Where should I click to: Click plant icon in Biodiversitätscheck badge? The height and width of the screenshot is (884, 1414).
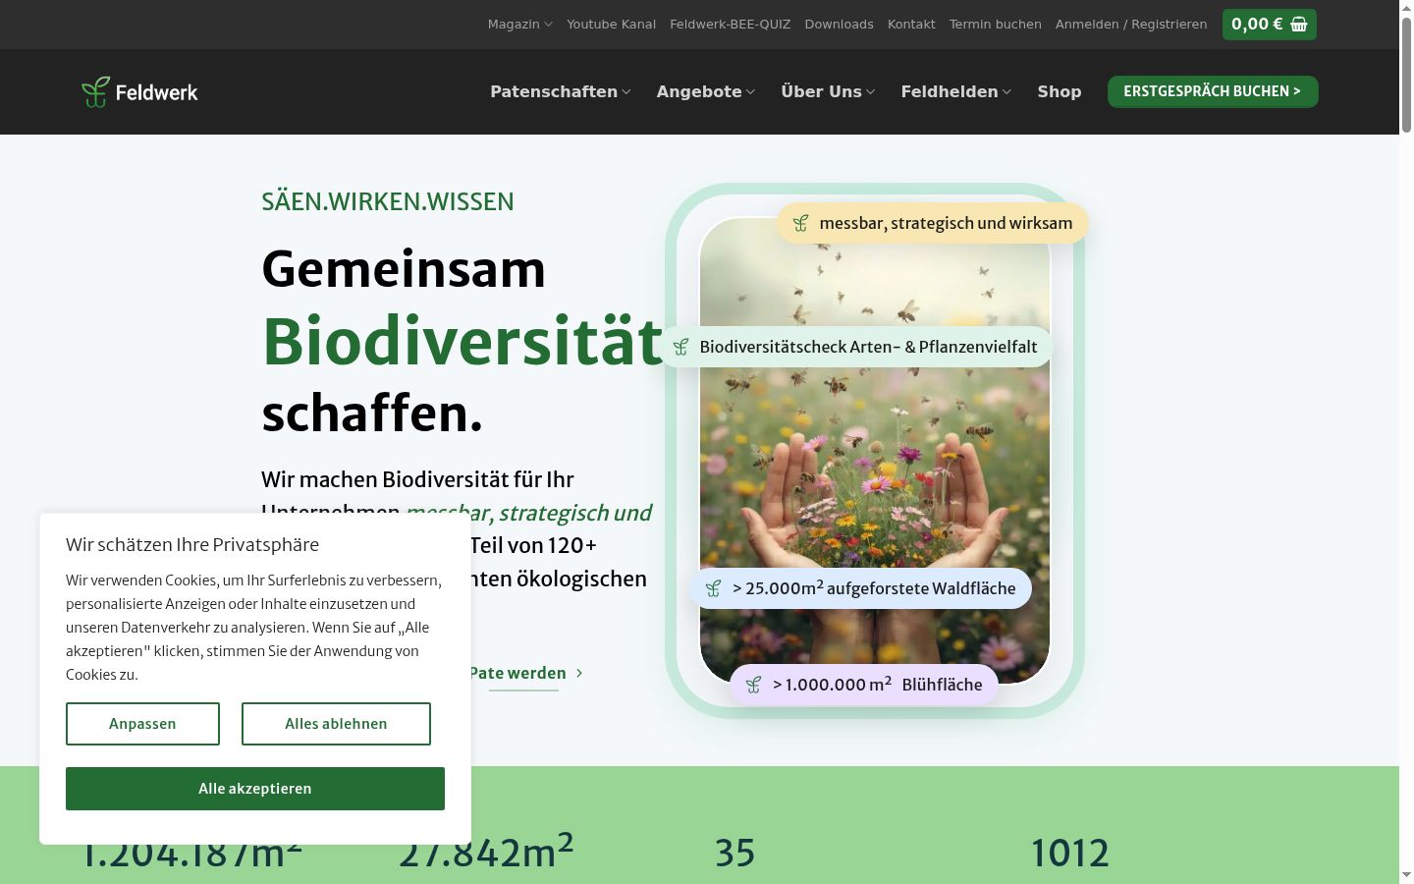tap(680, 347)
